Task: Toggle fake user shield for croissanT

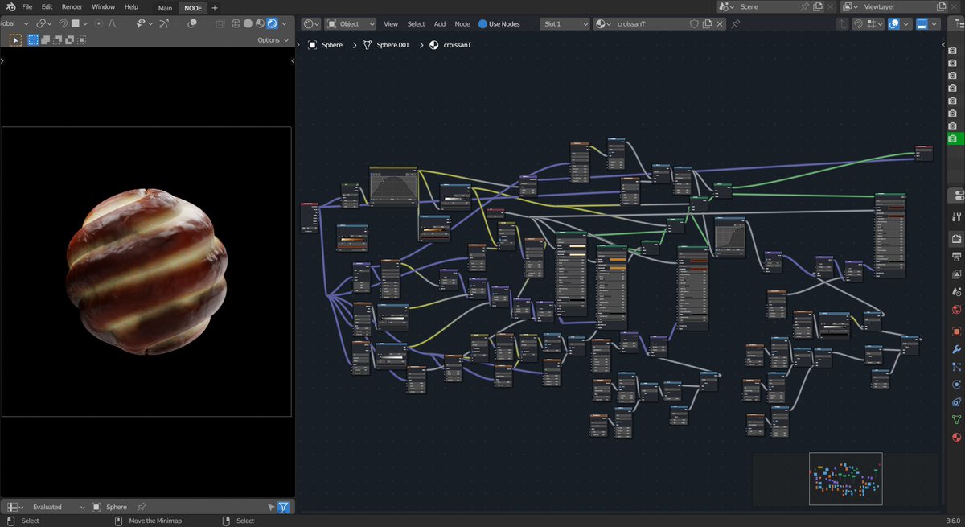Action: (695, 24)
